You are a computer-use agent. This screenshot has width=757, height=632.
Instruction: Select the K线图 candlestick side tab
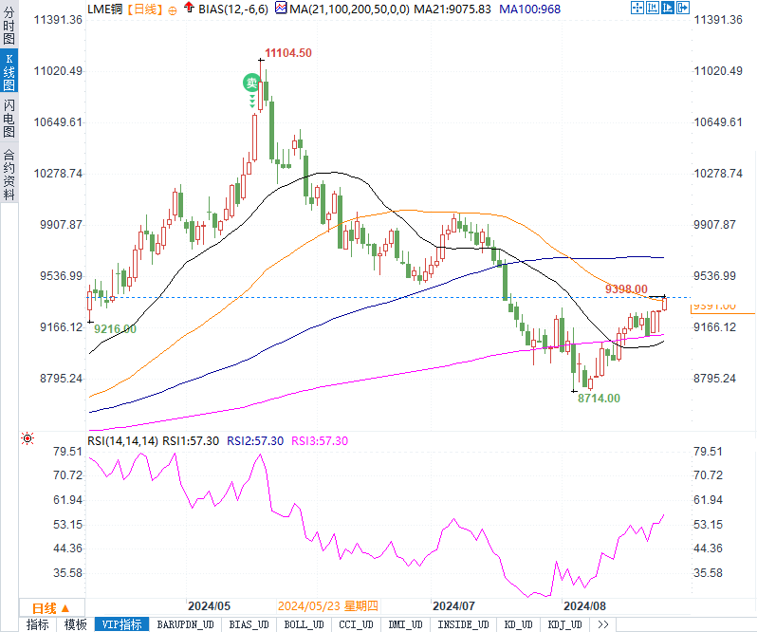coord(9,74)
